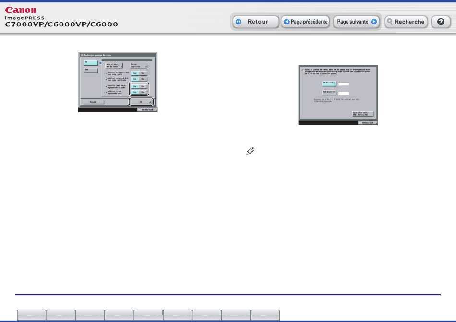Open Totaux impression submenu button
The width and height of the screenshot is (456, 322).
(138, 65)
